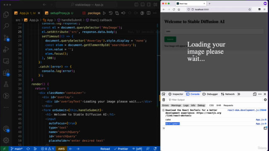
Task: Open console settings gear
Action: pos(265,100)
